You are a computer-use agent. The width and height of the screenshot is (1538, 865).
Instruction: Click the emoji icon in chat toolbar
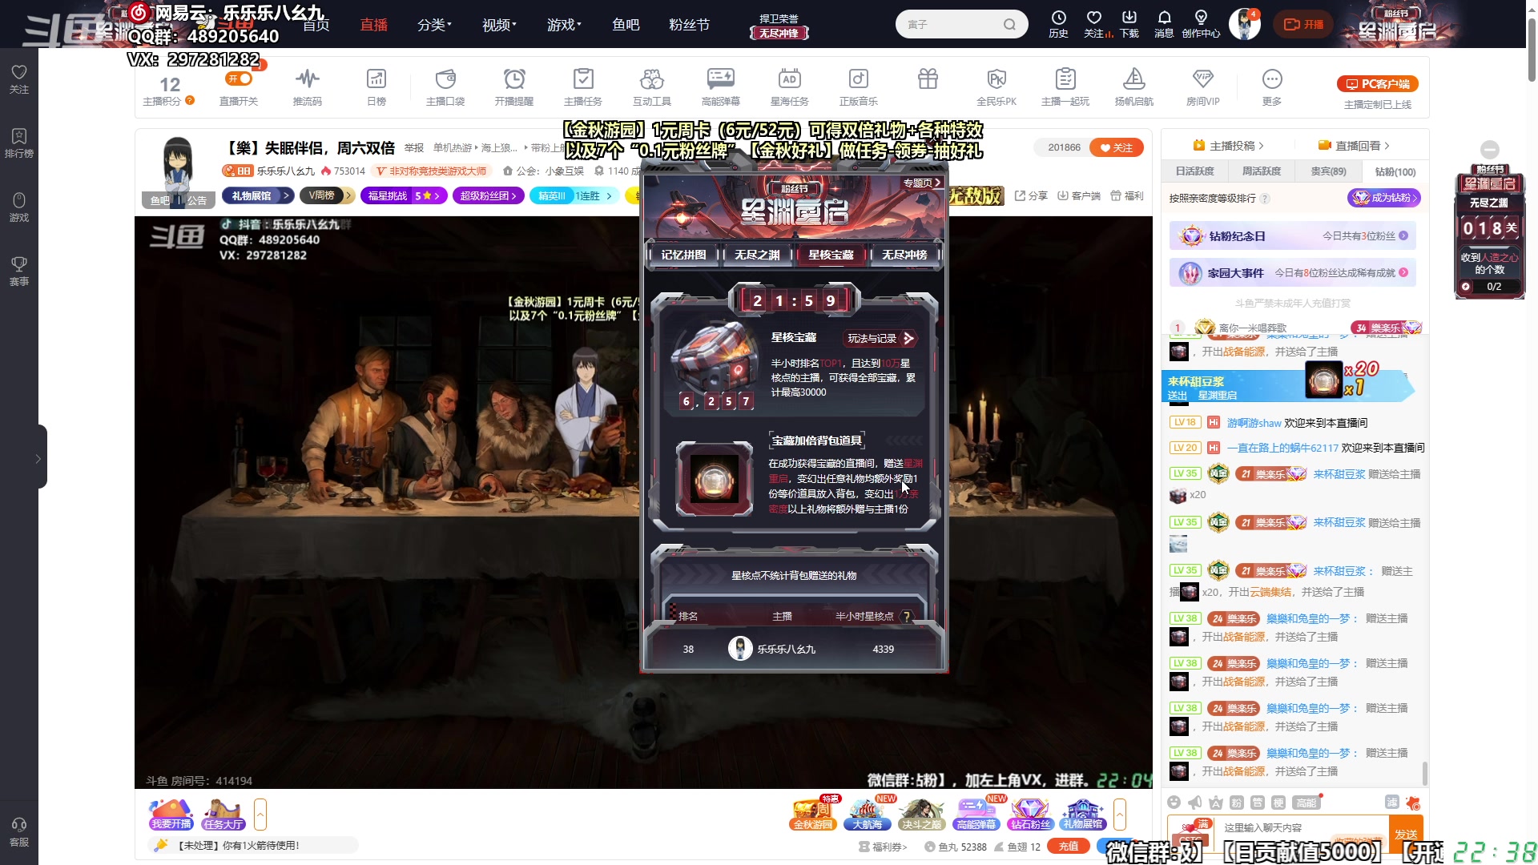tap(1174, 803)
